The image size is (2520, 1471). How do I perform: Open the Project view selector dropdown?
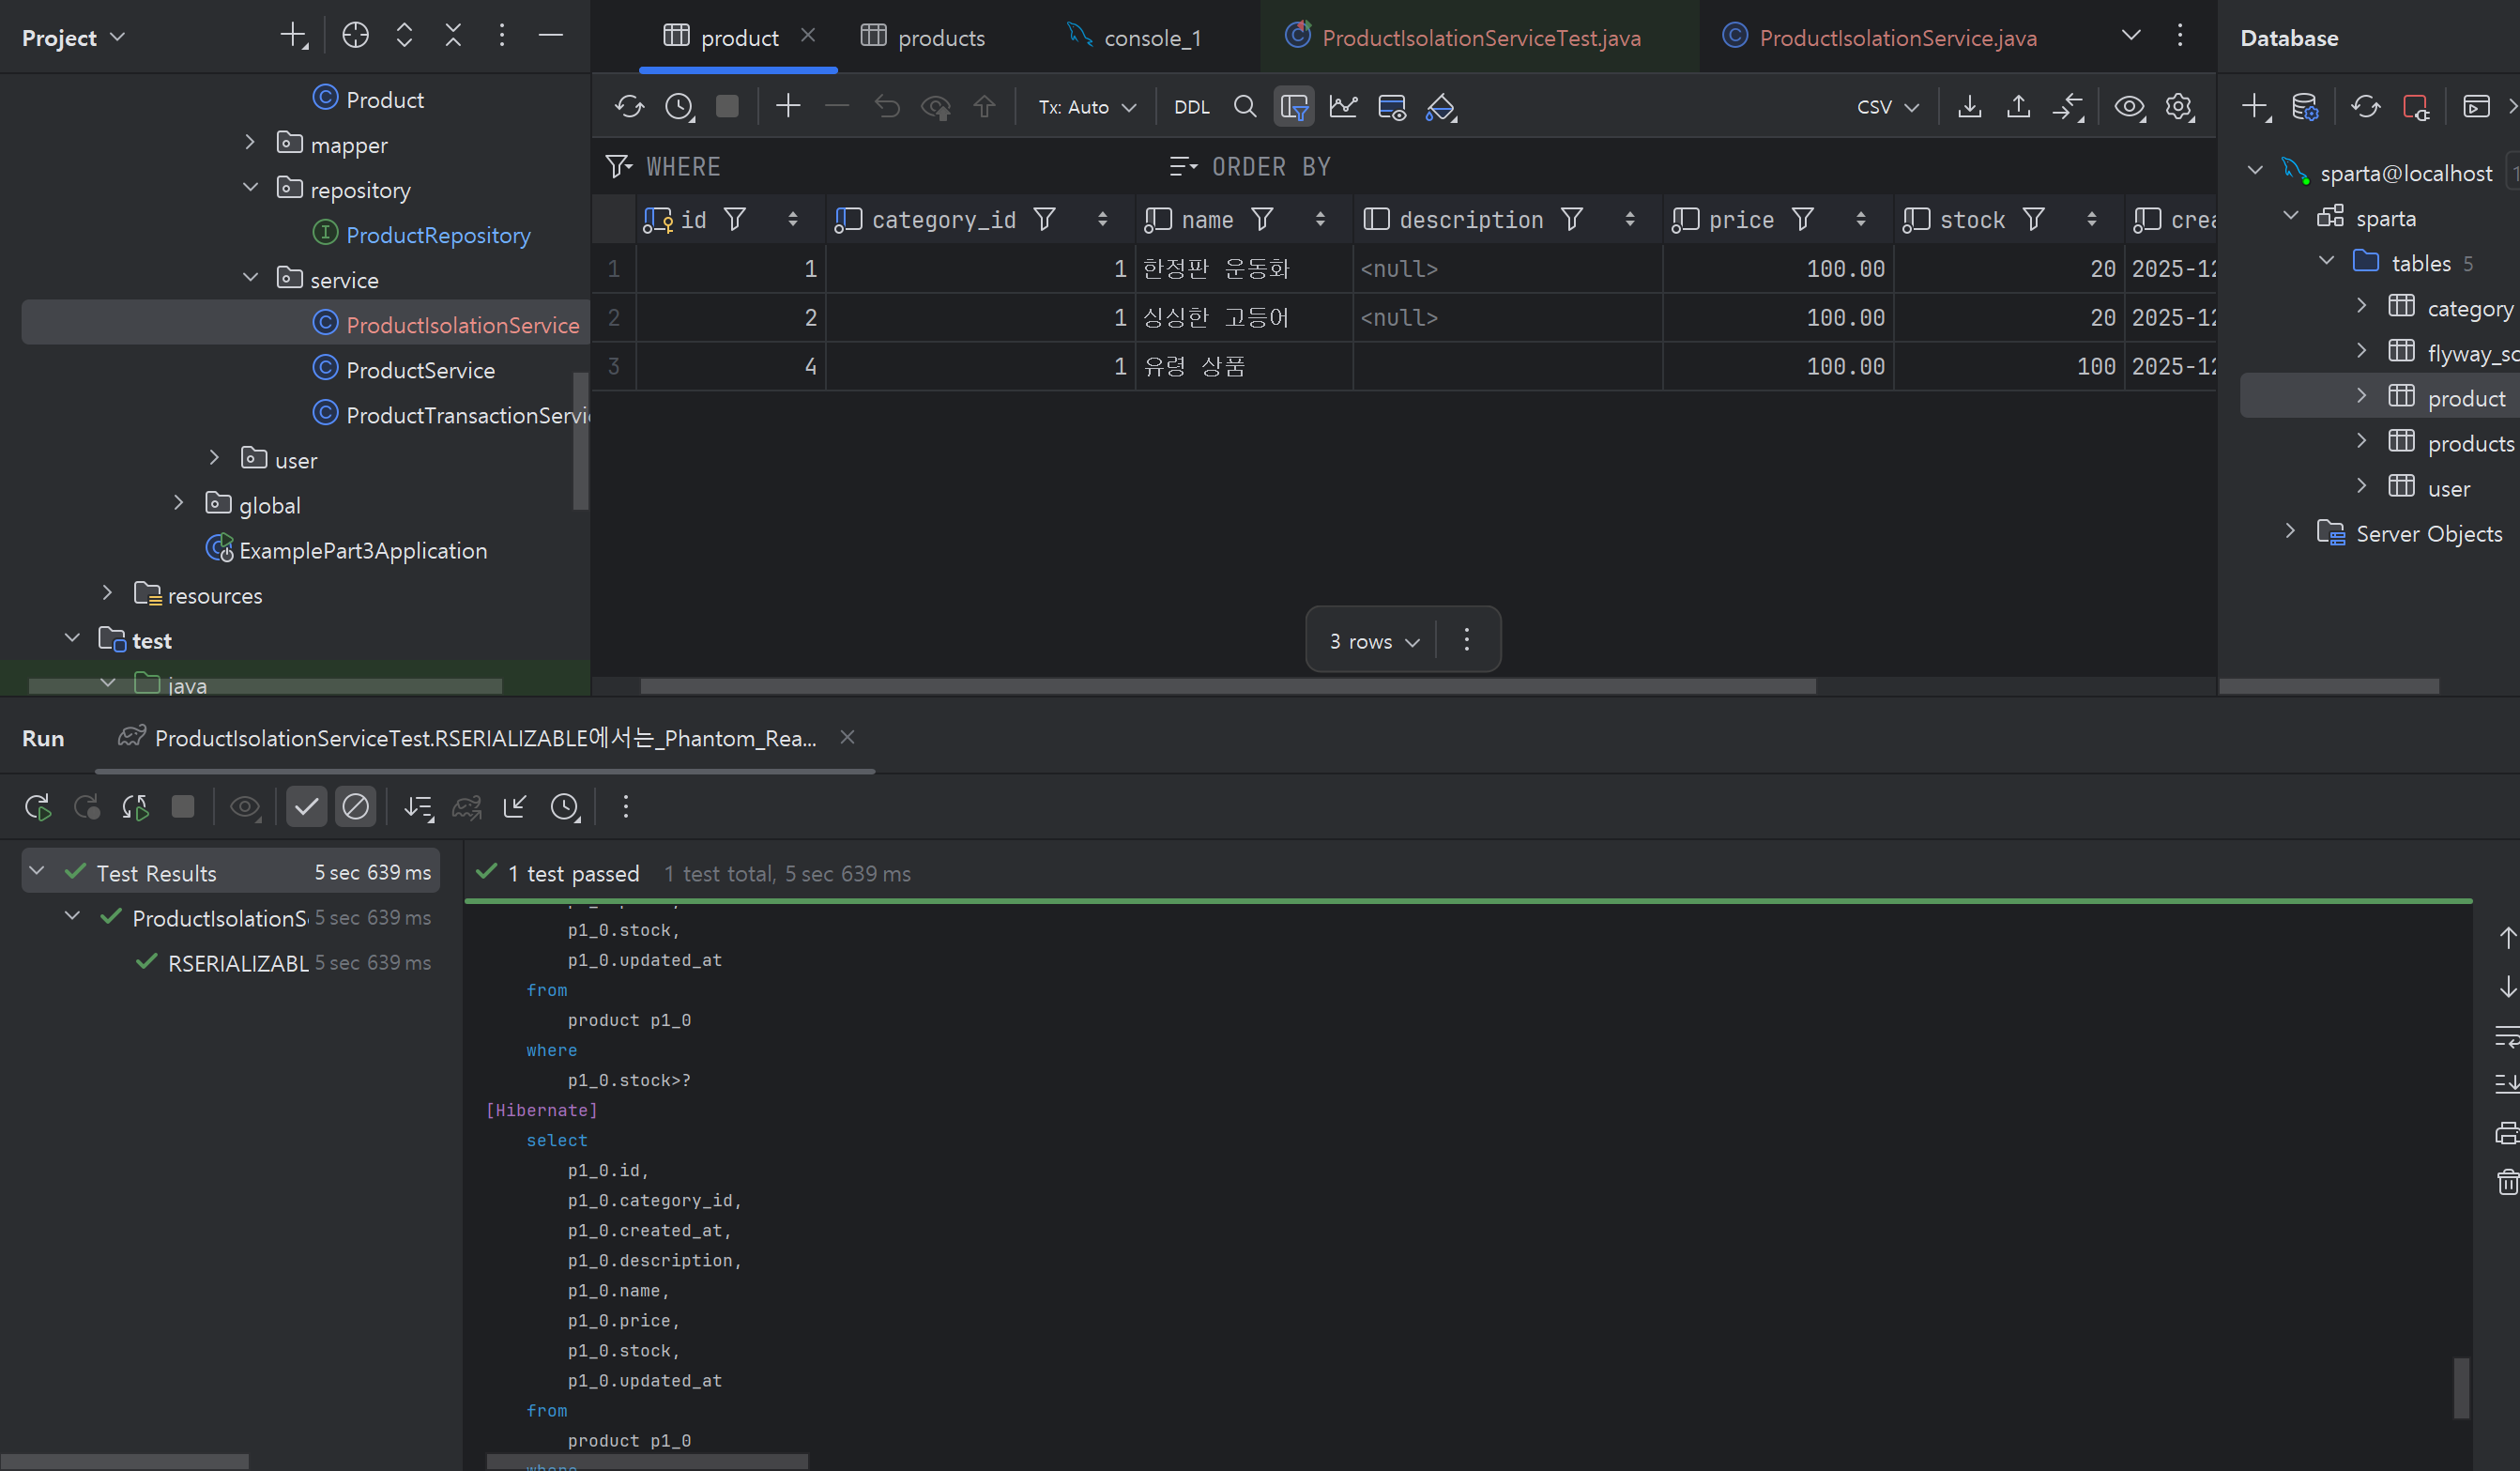point(73,38)
